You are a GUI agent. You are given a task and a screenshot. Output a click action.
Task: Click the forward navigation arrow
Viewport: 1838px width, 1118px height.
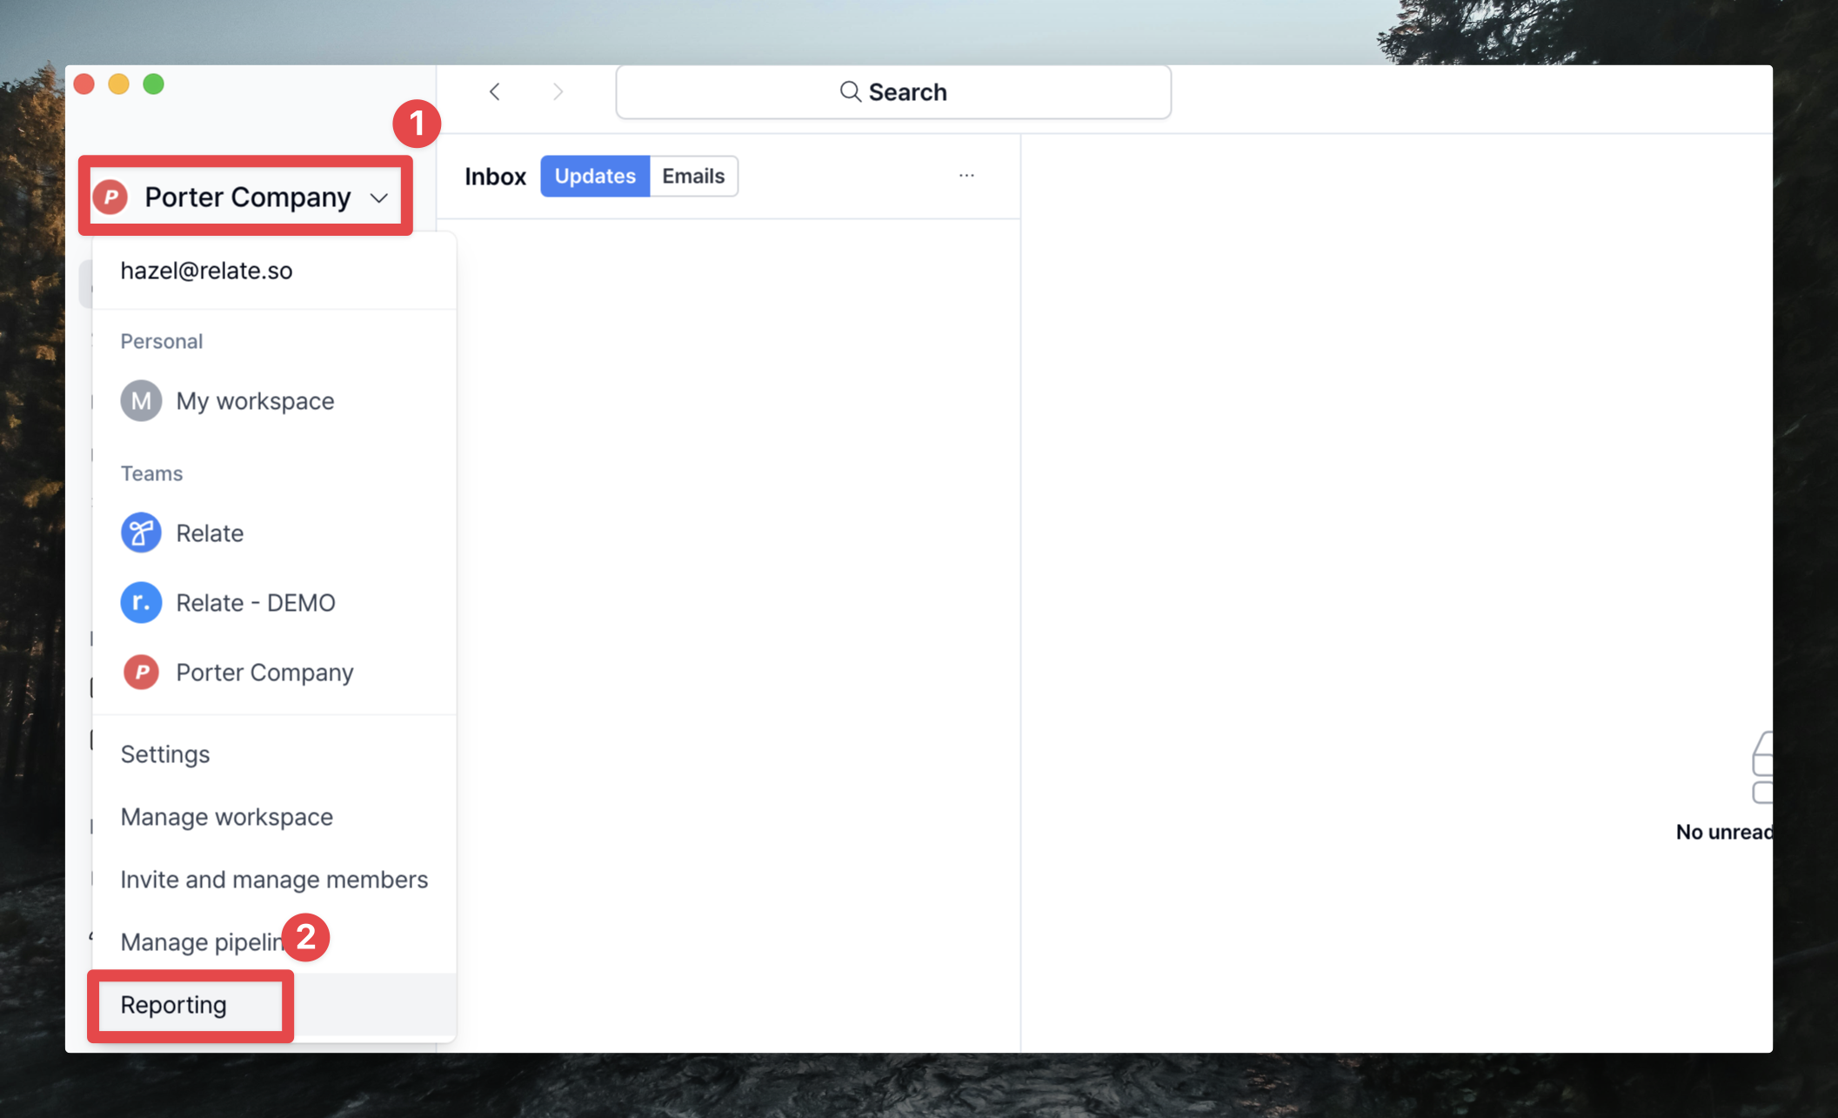[x=558, y=92]
